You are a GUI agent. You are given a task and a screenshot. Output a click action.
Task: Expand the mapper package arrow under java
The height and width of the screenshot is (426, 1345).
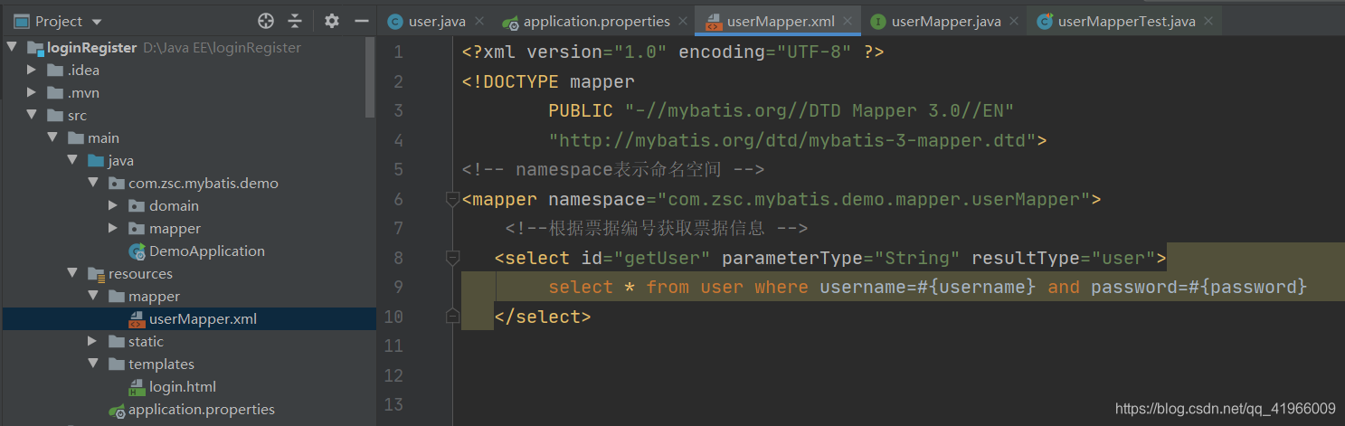coord(113,229)
